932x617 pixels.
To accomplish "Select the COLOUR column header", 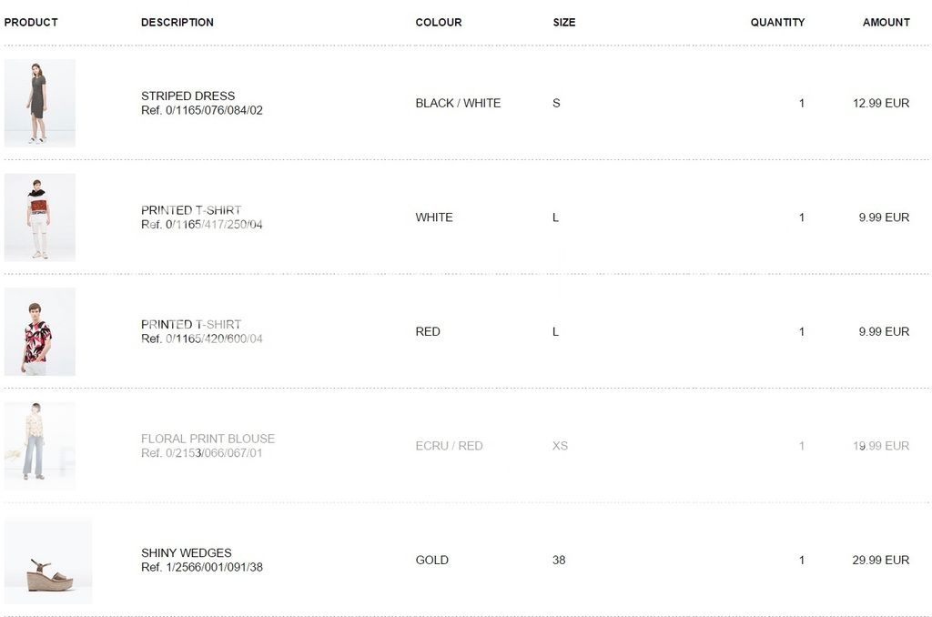I will click(x=439, y=22).
